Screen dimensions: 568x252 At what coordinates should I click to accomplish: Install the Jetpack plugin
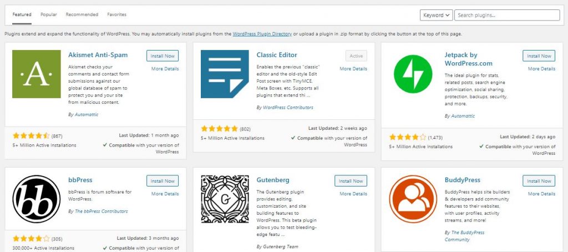click(x=539, y=56)
